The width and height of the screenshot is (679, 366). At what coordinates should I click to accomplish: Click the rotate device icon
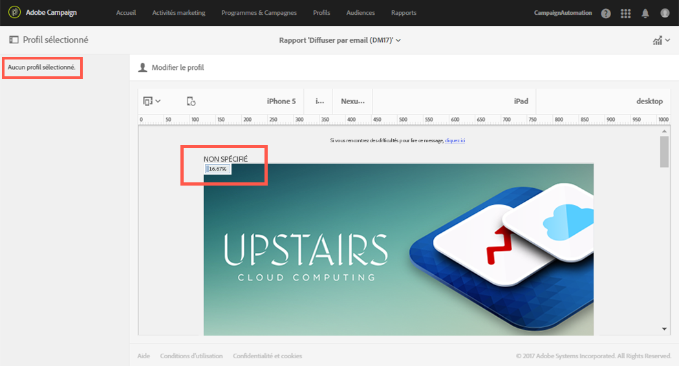pyautogui.click(x=191, y=102)
